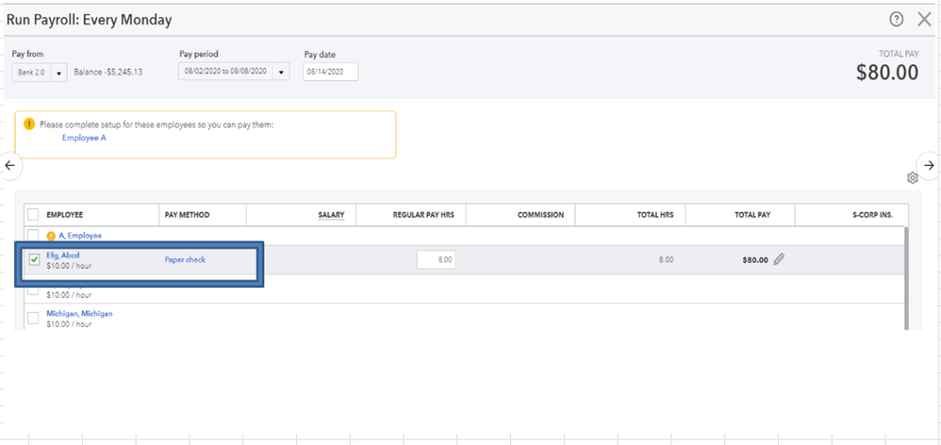Click the SALARY column header

(x=331, y=215)
